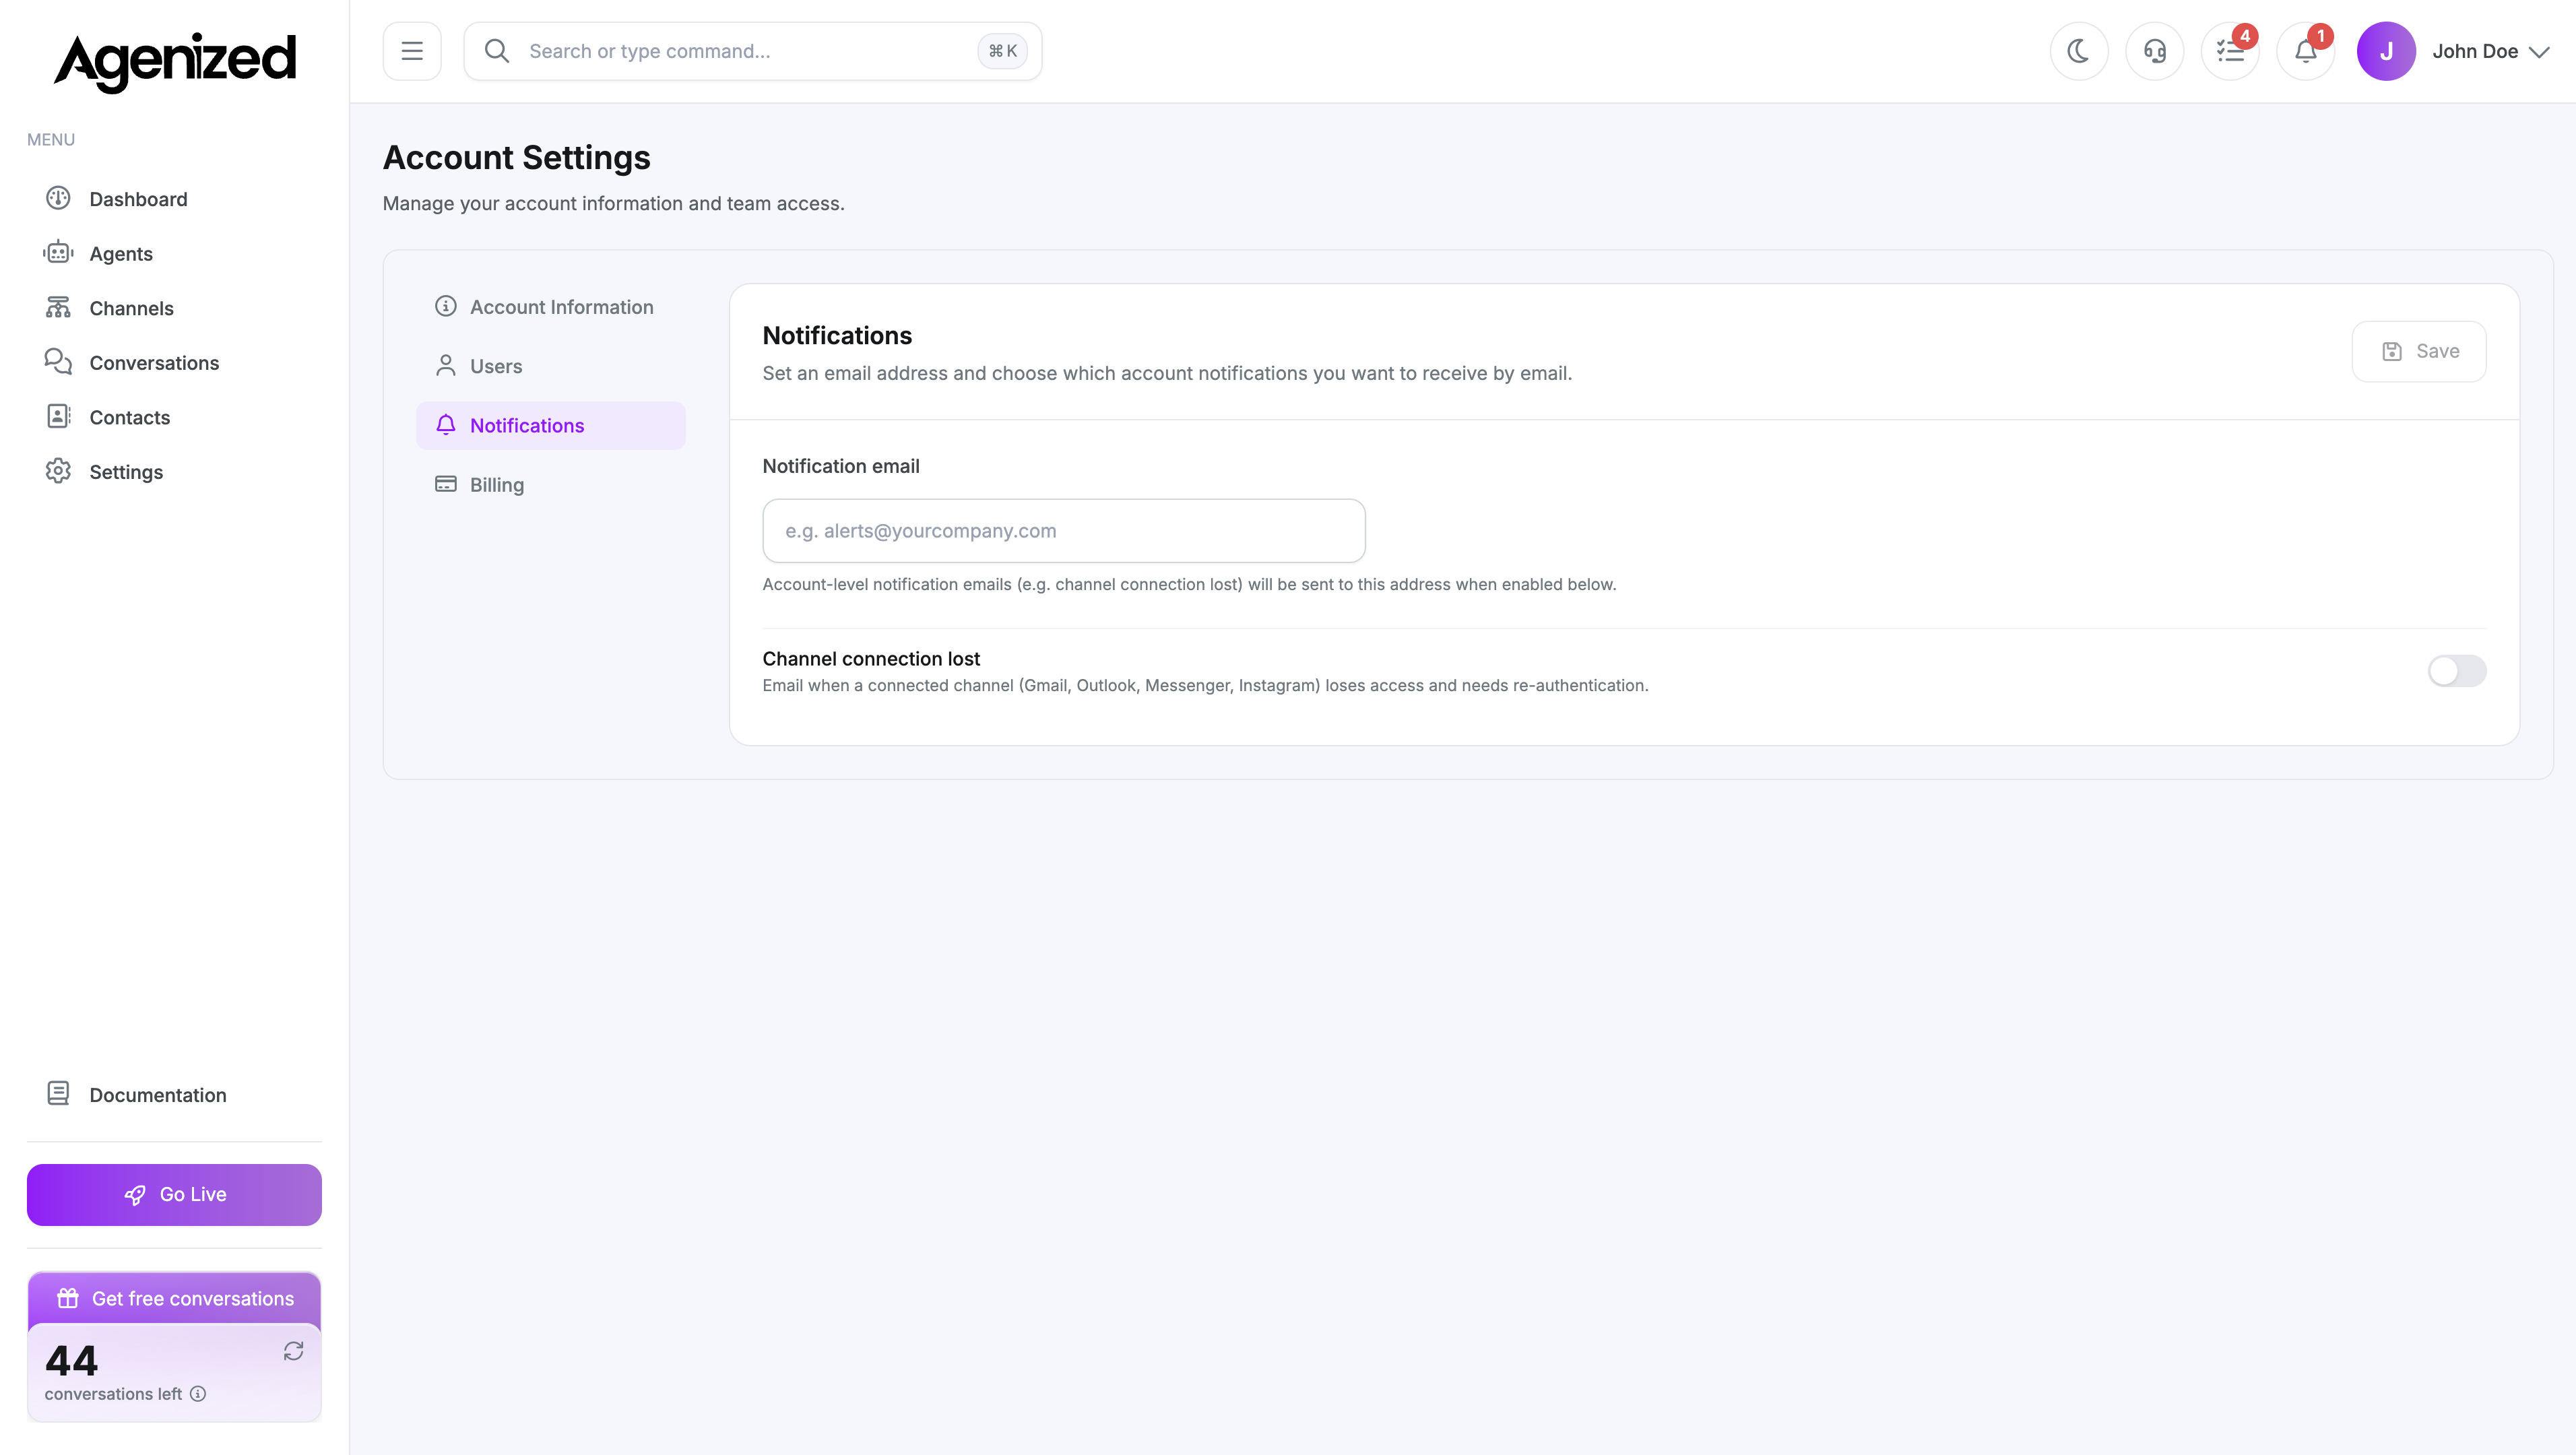Open the Account Information tab

[551, 307]
